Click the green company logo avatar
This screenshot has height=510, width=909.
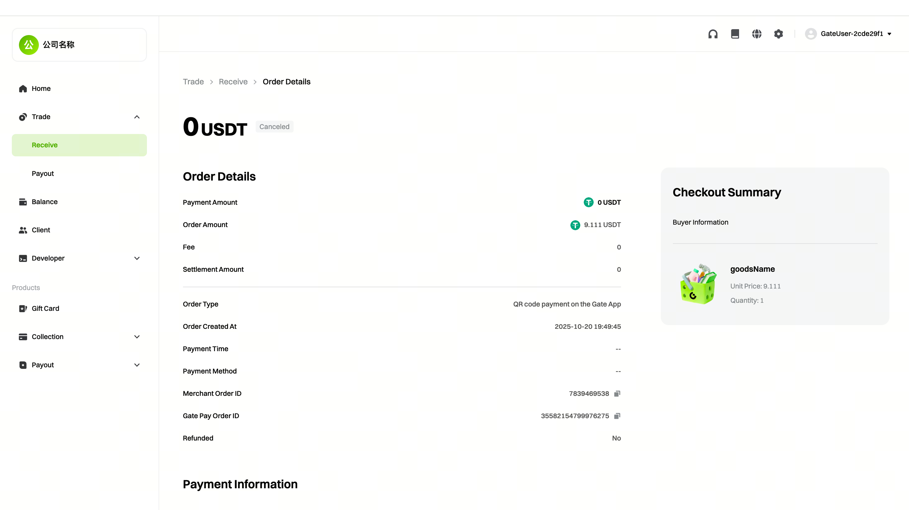coord(29,45)
